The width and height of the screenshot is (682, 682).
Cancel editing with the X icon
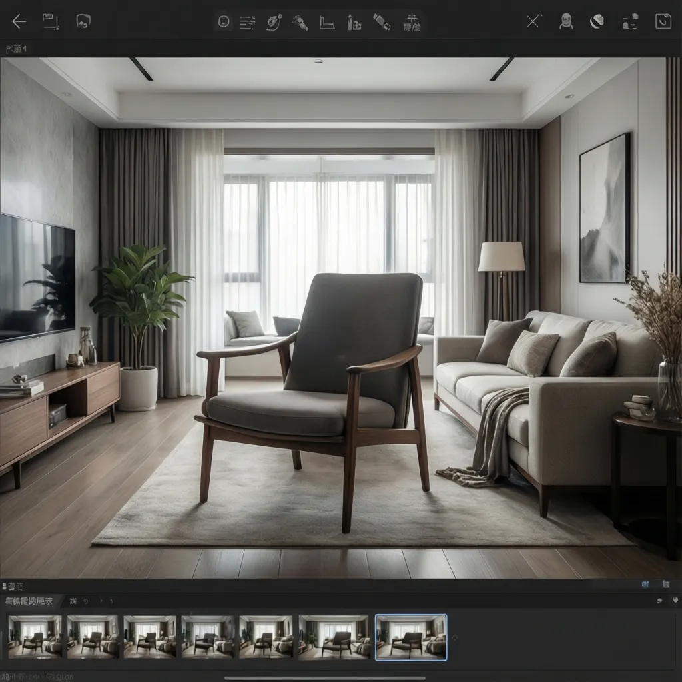tap(533, 21)
